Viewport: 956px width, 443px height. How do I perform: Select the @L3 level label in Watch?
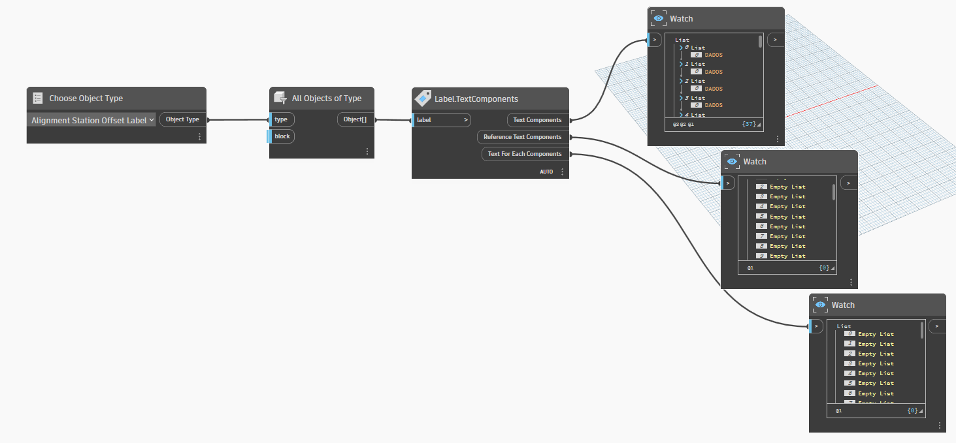pyautogui.click(x=676, y=124)
